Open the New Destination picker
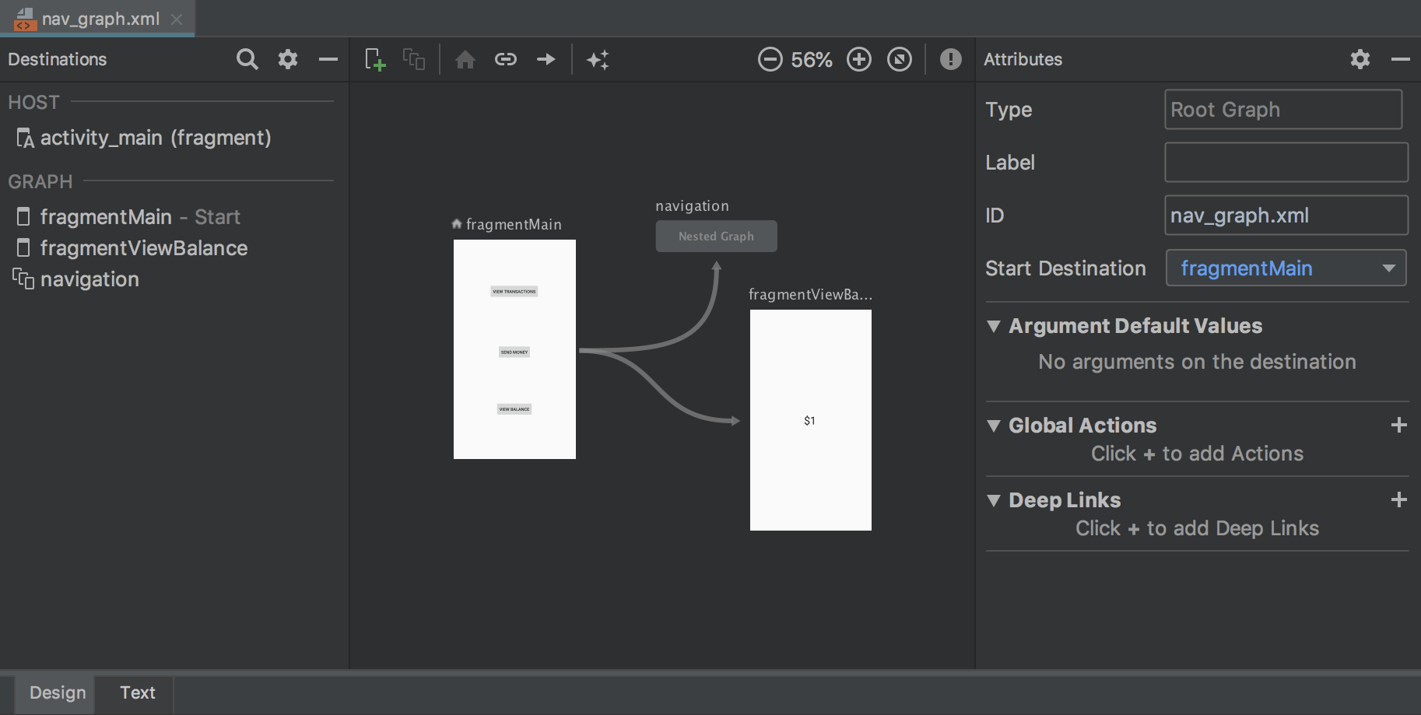Image resolution: width=1421 pixels, height=715 pixels. tap(374, 59)
